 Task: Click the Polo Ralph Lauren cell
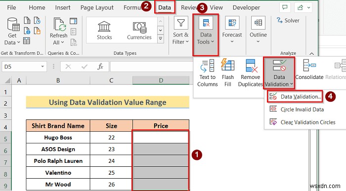58,161
